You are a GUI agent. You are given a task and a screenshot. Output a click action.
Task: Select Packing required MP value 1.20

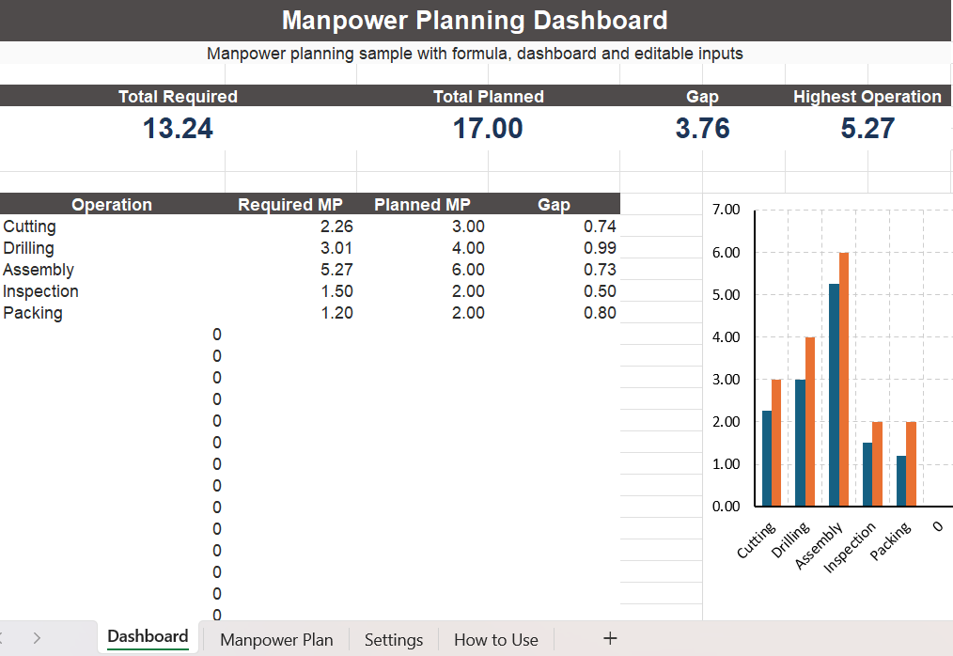[x=336, y=313]
